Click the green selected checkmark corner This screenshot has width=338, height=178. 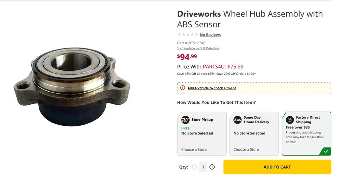(x=326, y=151)
